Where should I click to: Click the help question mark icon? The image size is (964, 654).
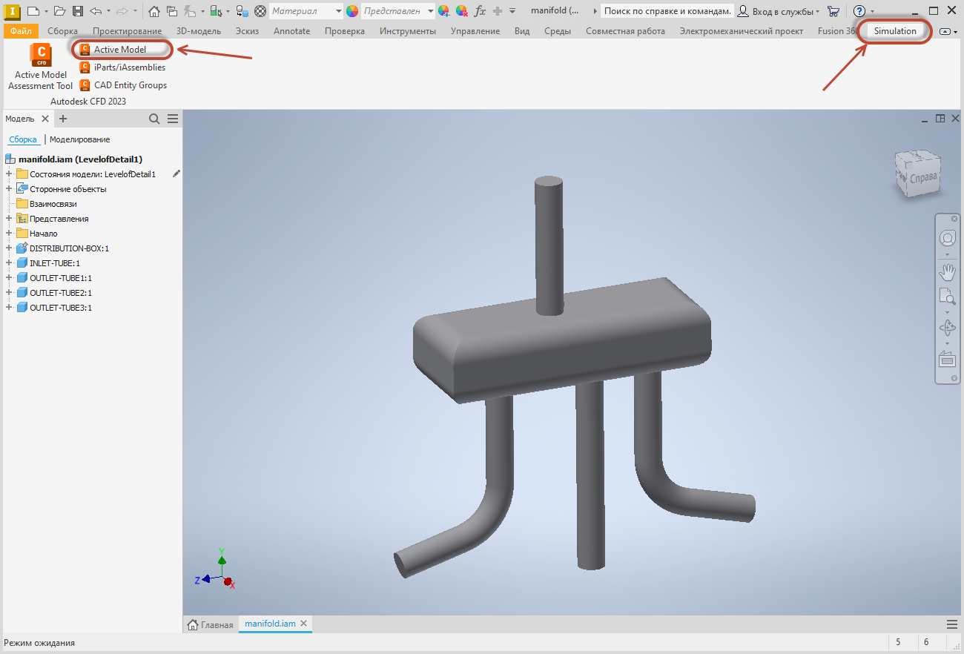859,11
